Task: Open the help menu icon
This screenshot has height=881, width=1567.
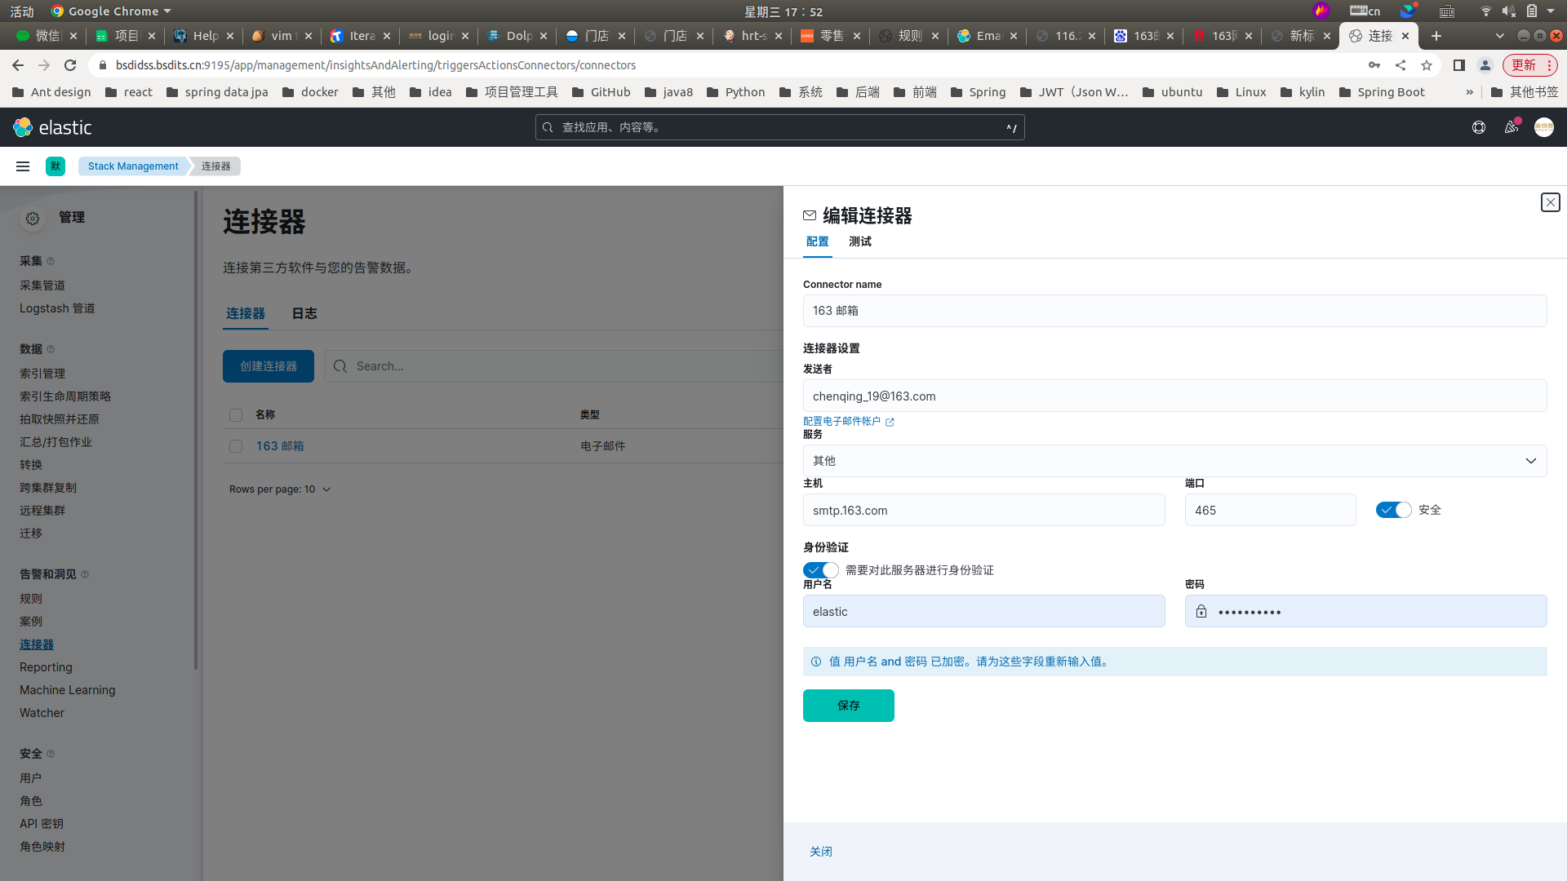Action: [1478, 127]
